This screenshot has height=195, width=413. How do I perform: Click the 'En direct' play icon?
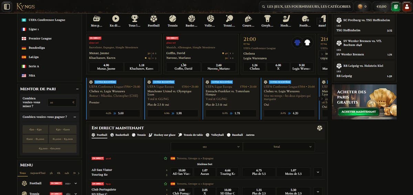coord(116,18)
